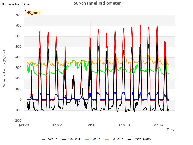Click the Feb 14 x-axis label
The width and height of the screenshot is (193, 145).
coord(158,125)
